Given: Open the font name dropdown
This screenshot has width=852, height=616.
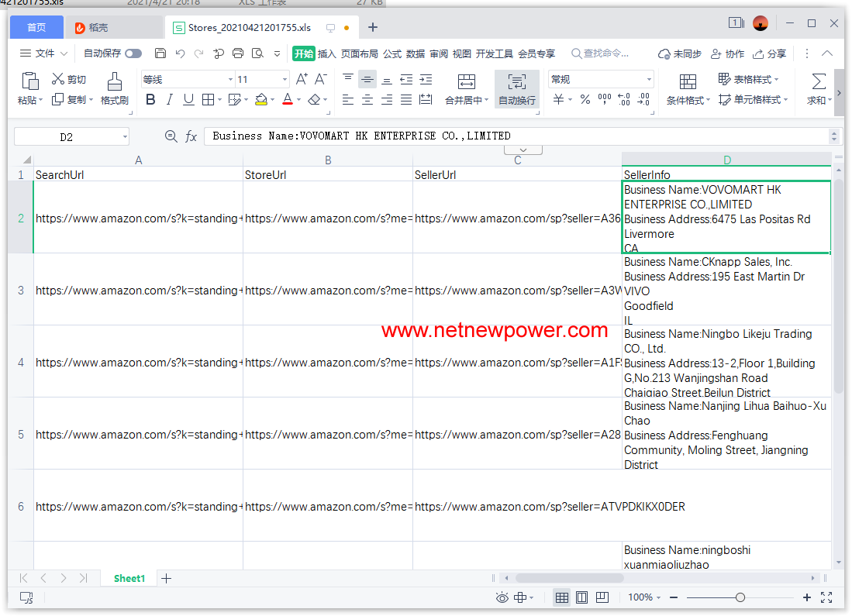Looking at the screenshot, I should pos(230,79).
